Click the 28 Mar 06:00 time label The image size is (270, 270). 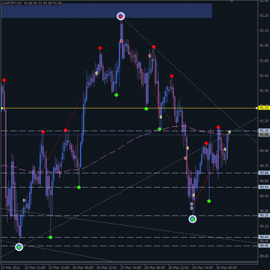(154, 267)
